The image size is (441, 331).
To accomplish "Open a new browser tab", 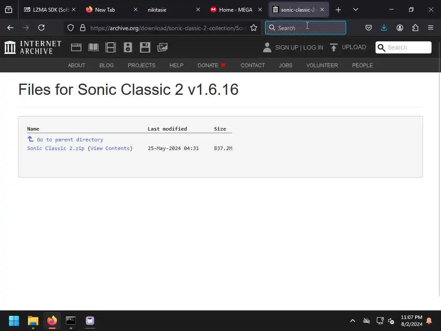I will pyautogui.click(x=339, y=10).
